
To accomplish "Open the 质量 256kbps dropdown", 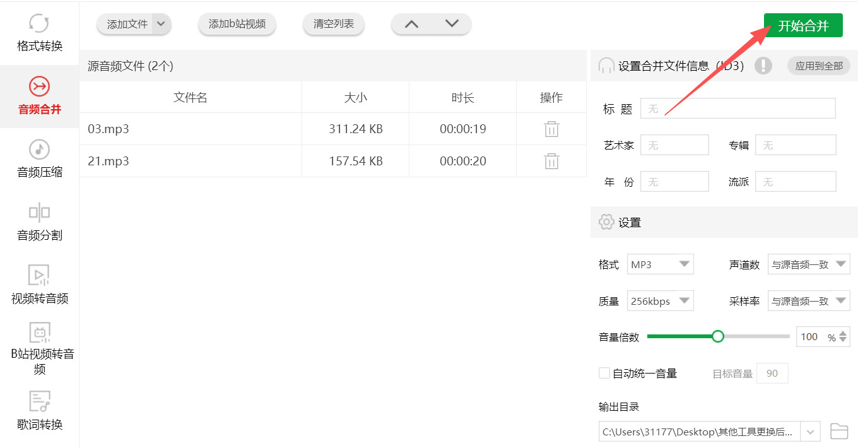I will point(661,301).
